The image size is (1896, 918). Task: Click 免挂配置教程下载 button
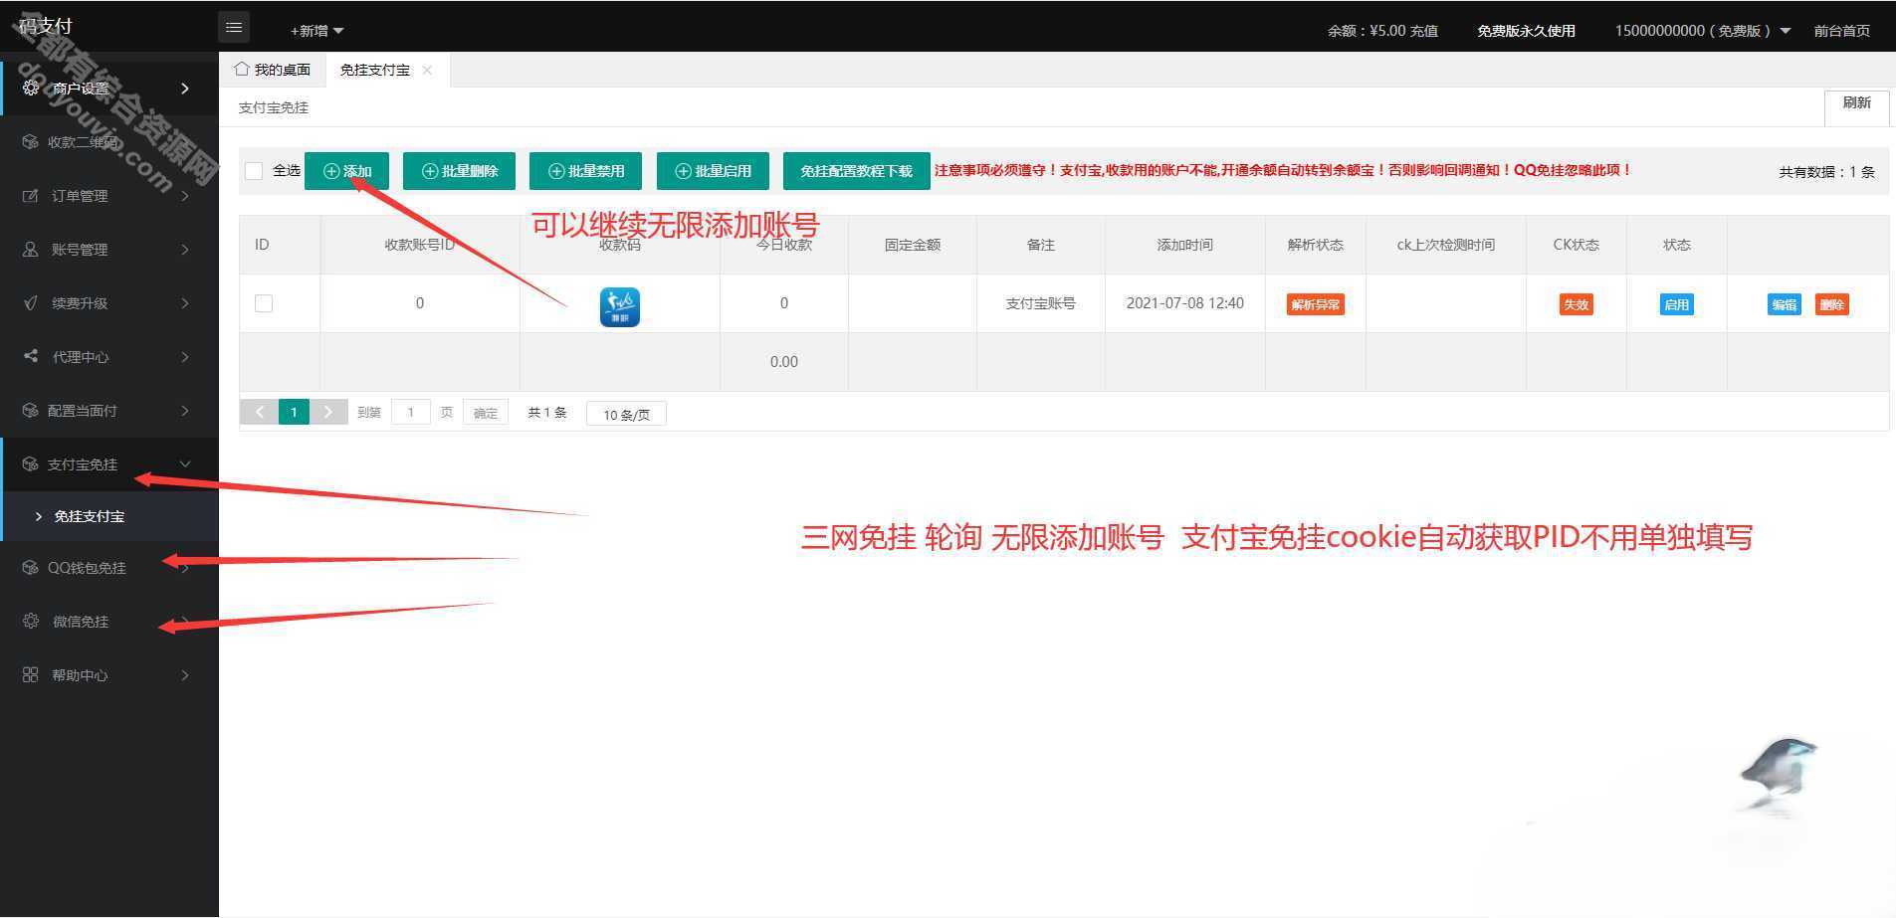click(857, 171)
